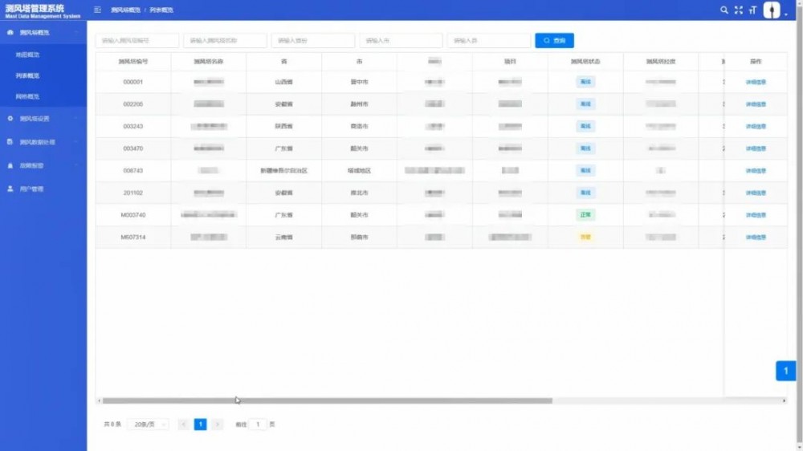Click the scrollbar left arrow
This screenshot has height=451, width=803.
[x=99, y=400]
